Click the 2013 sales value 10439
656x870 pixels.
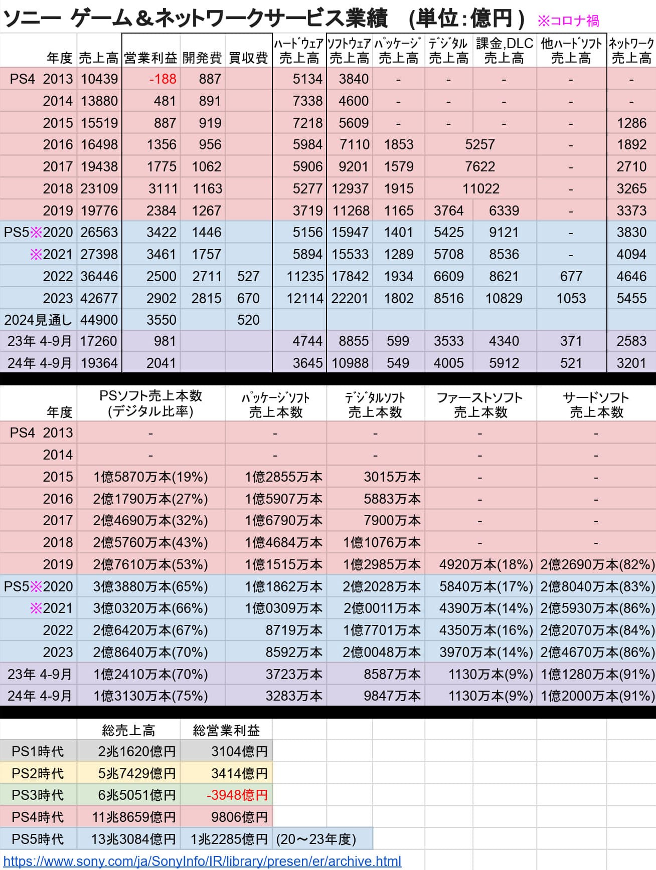(x=99, y=79)
